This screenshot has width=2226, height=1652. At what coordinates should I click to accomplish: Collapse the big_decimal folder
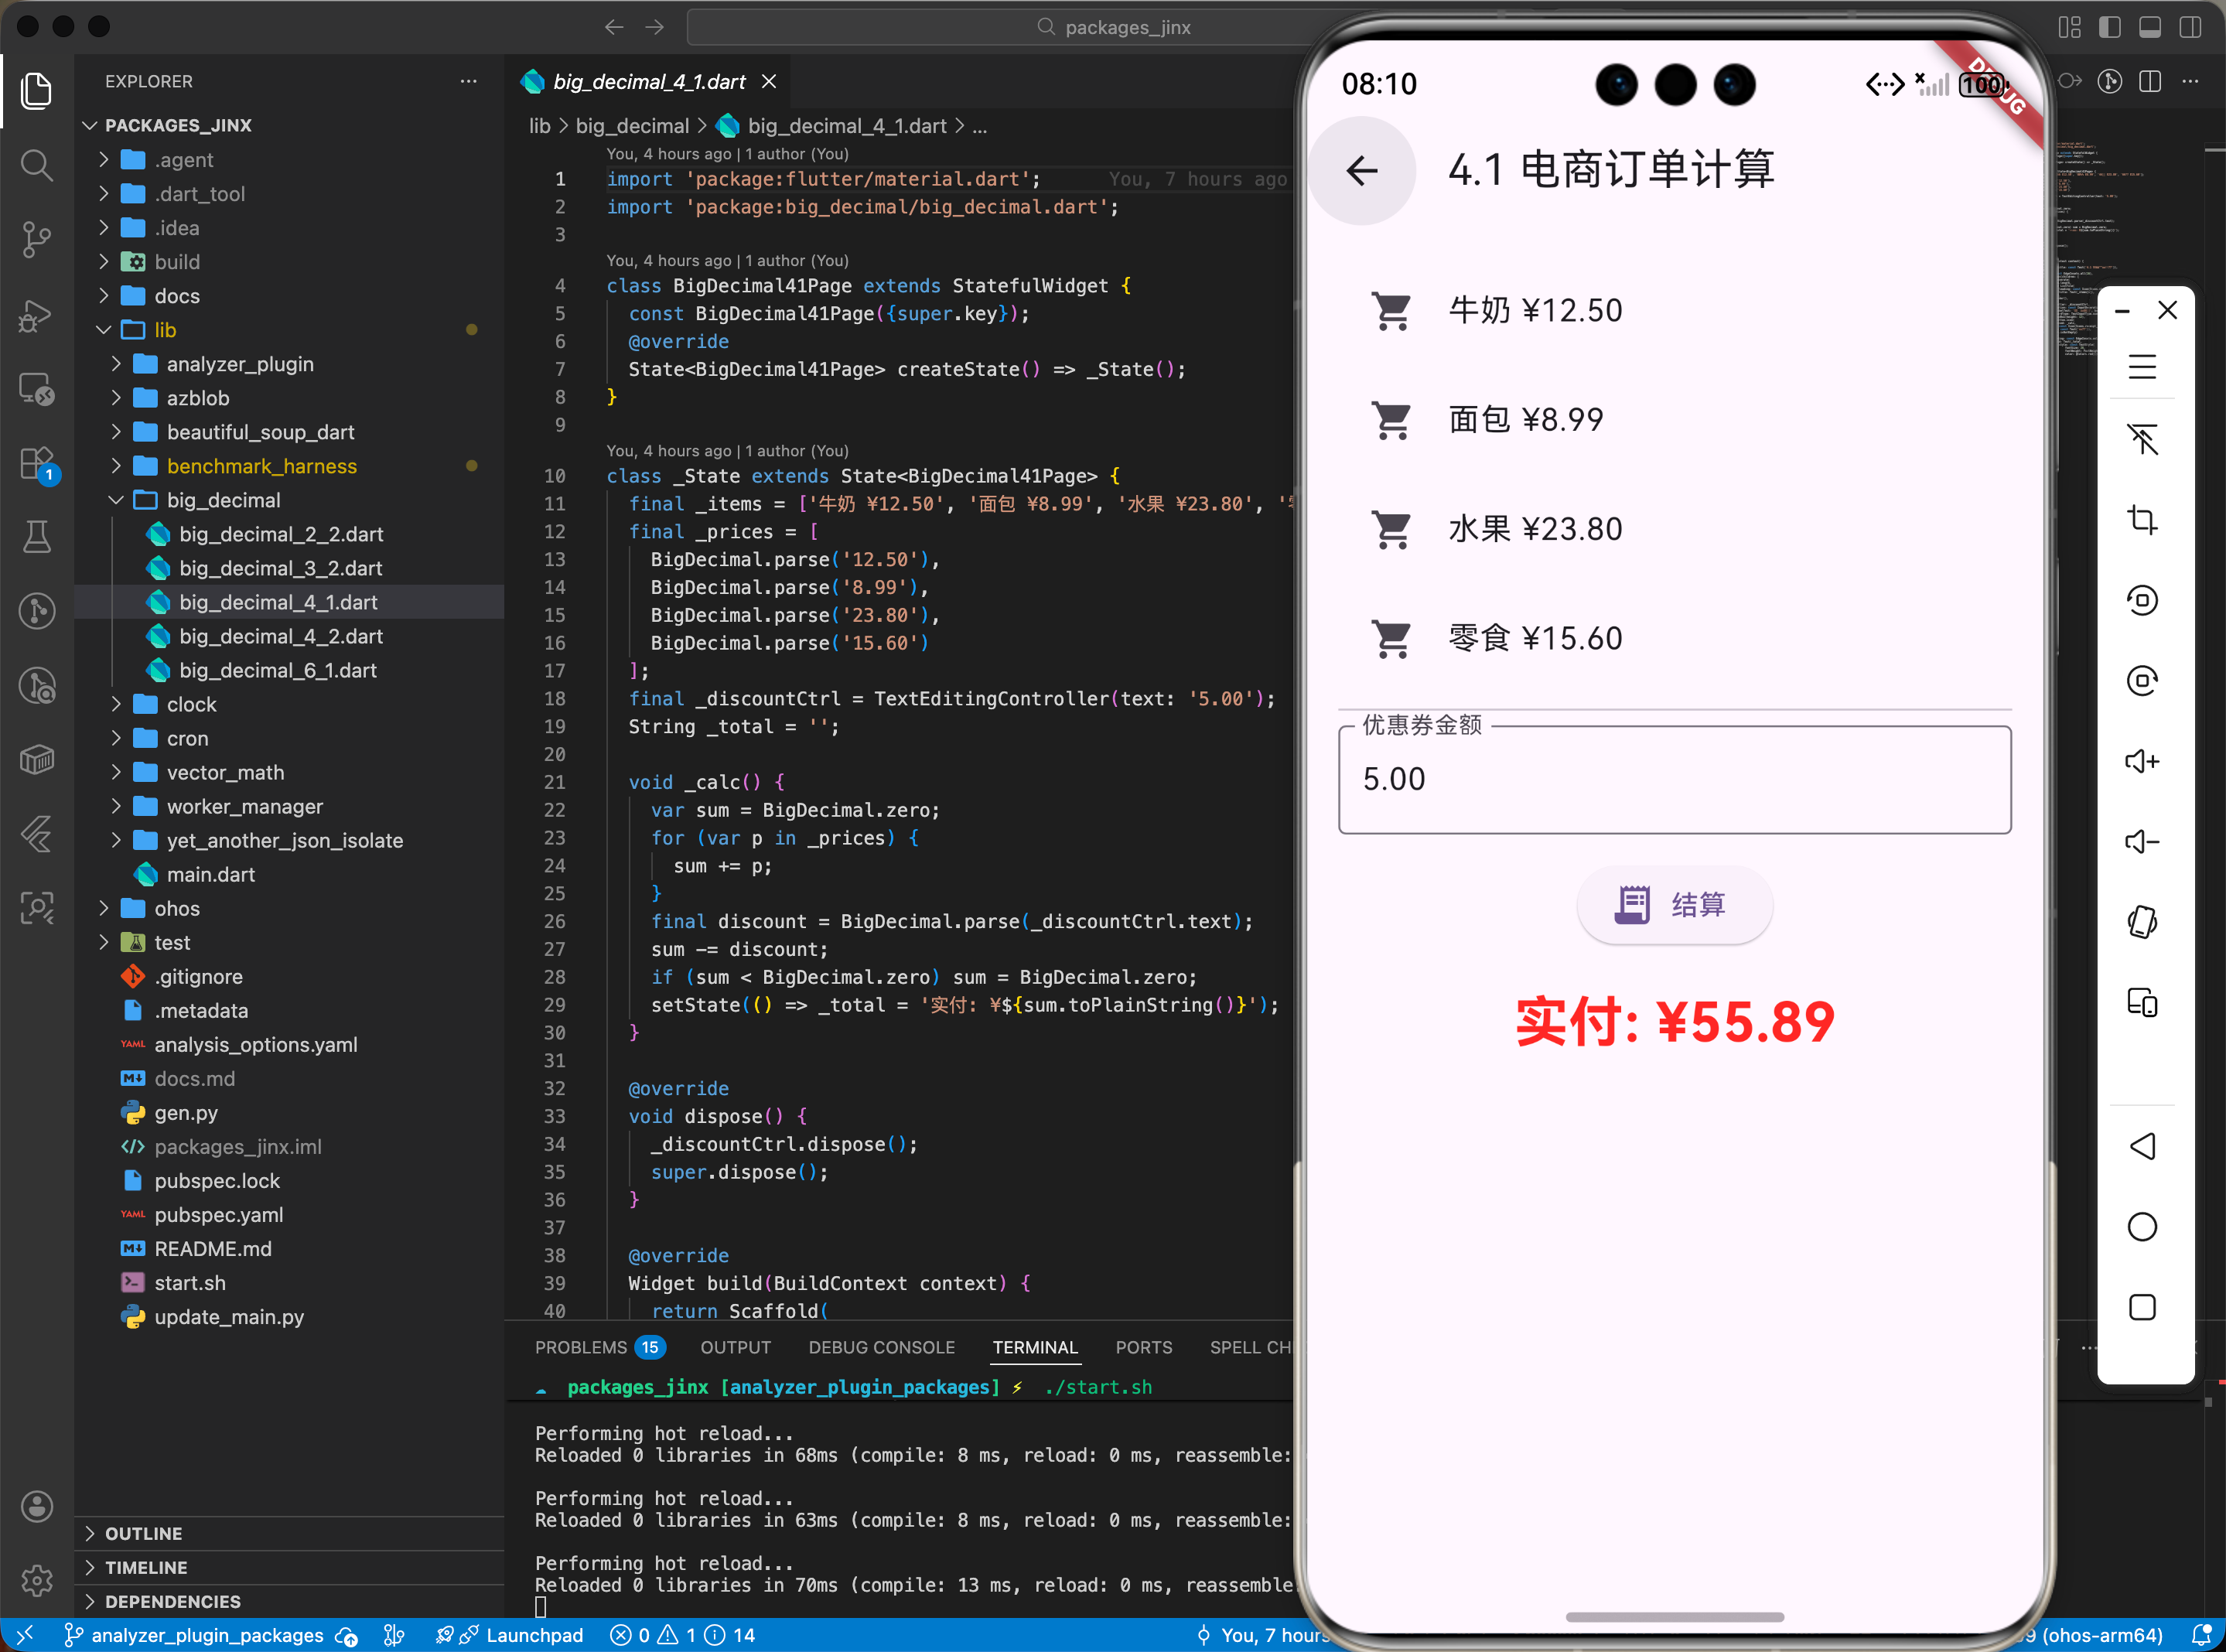click(223, 500)
